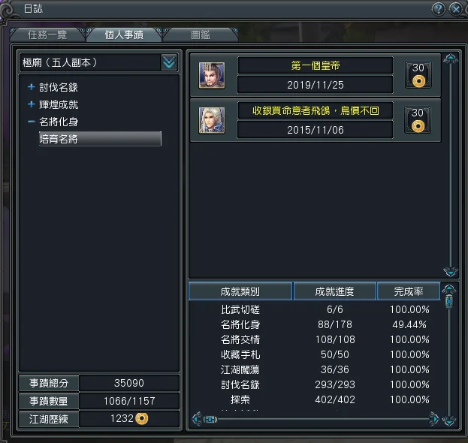Screen dimensions: 468x443
Task: Click the achievement list's scroll down arrow
Action: tap(451, 271)
